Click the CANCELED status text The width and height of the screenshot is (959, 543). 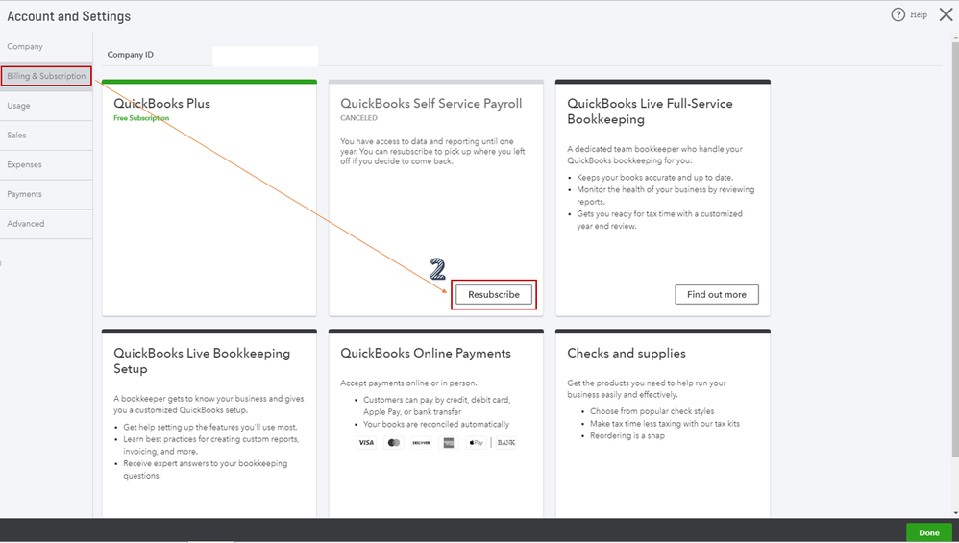coord(359,118)
